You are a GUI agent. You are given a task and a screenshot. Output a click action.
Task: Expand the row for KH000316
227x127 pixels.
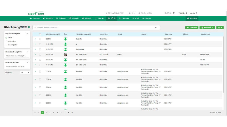(x=35, y=44)
